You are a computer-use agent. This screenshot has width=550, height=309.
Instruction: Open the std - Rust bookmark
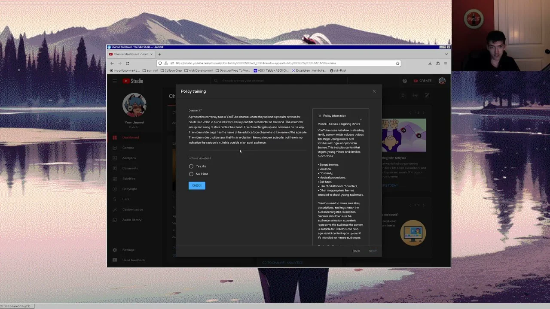pyautogui.click(x=338, y=70)
